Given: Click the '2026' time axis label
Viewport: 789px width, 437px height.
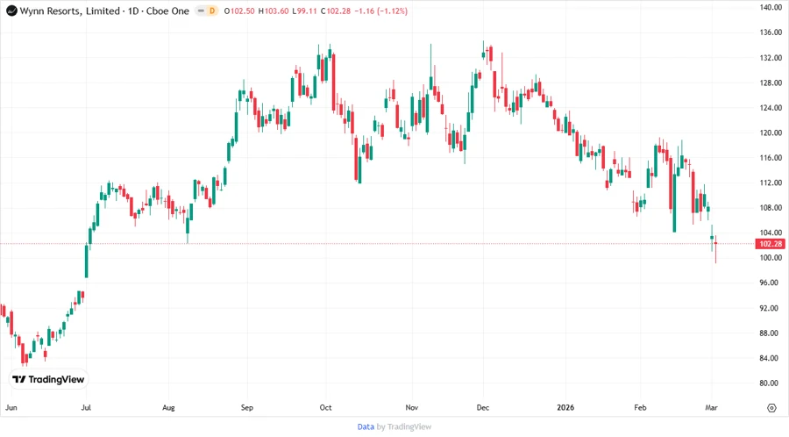Looking at the screenshot, I should 565,407.
